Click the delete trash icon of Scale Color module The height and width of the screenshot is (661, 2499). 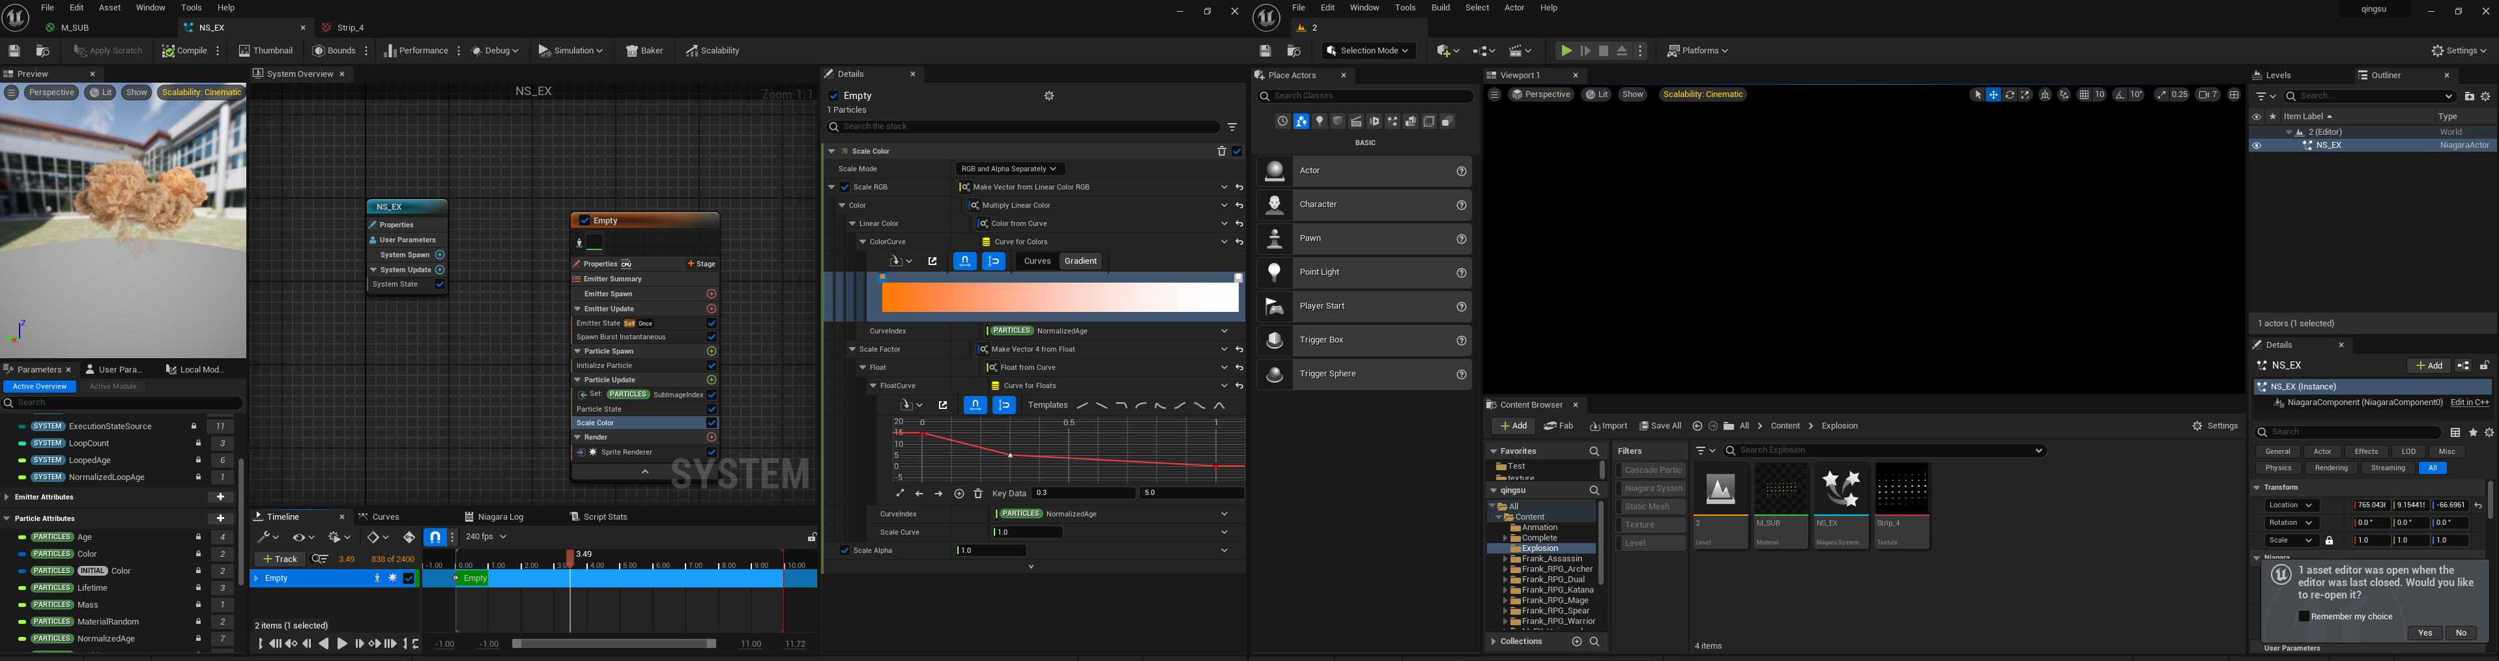pos(1221,151)
